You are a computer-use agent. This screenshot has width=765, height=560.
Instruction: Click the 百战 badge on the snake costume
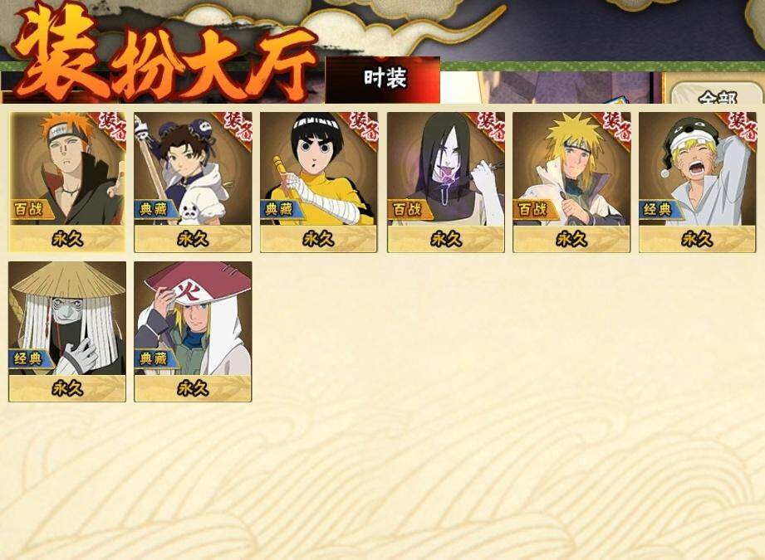pyautogui.click(x=408, y=210)
